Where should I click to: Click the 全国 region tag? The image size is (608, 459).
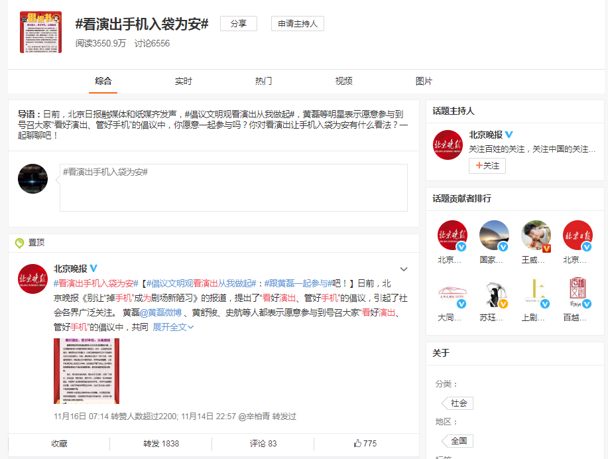point(458,441)
